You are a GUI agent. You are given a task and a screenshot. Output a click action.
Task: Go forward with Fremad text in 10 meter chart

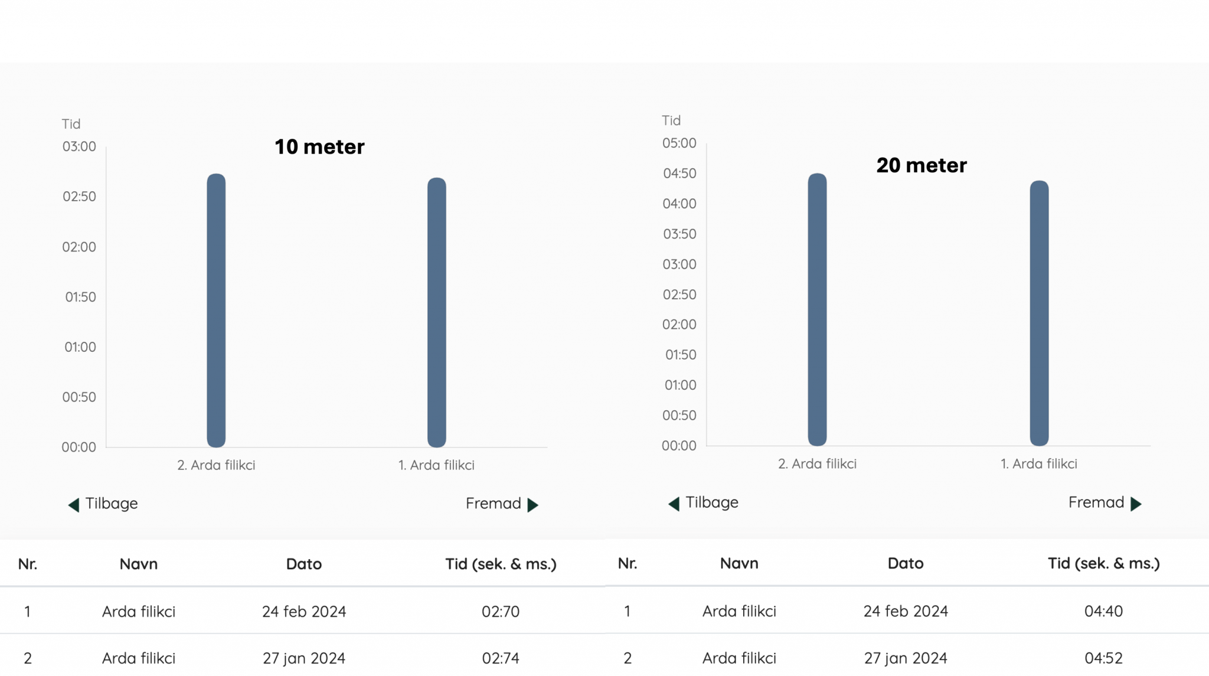pos(494,504)
